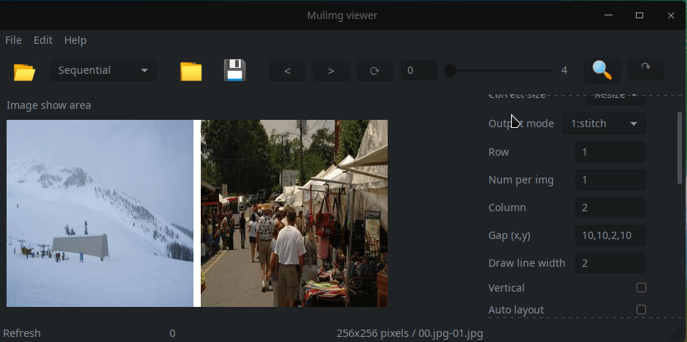Open the Help menu
687x342 pixels.
pyautogui.click(x=75, y=40)
